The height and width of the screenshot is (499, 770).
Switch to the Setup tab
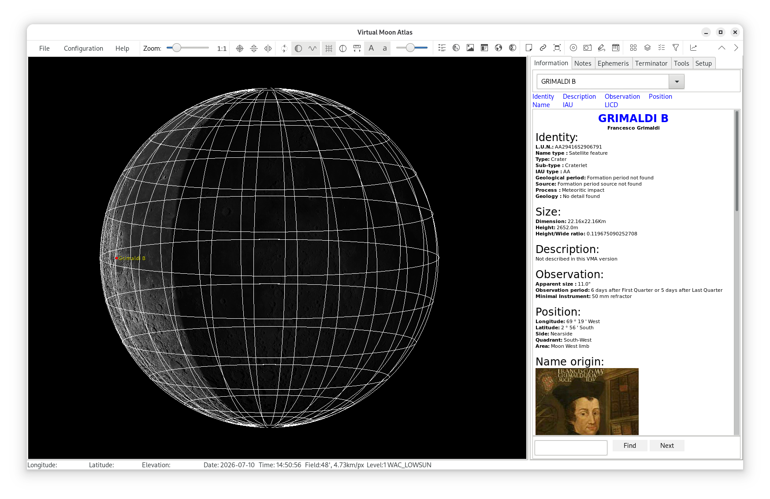tap(703, 63)
